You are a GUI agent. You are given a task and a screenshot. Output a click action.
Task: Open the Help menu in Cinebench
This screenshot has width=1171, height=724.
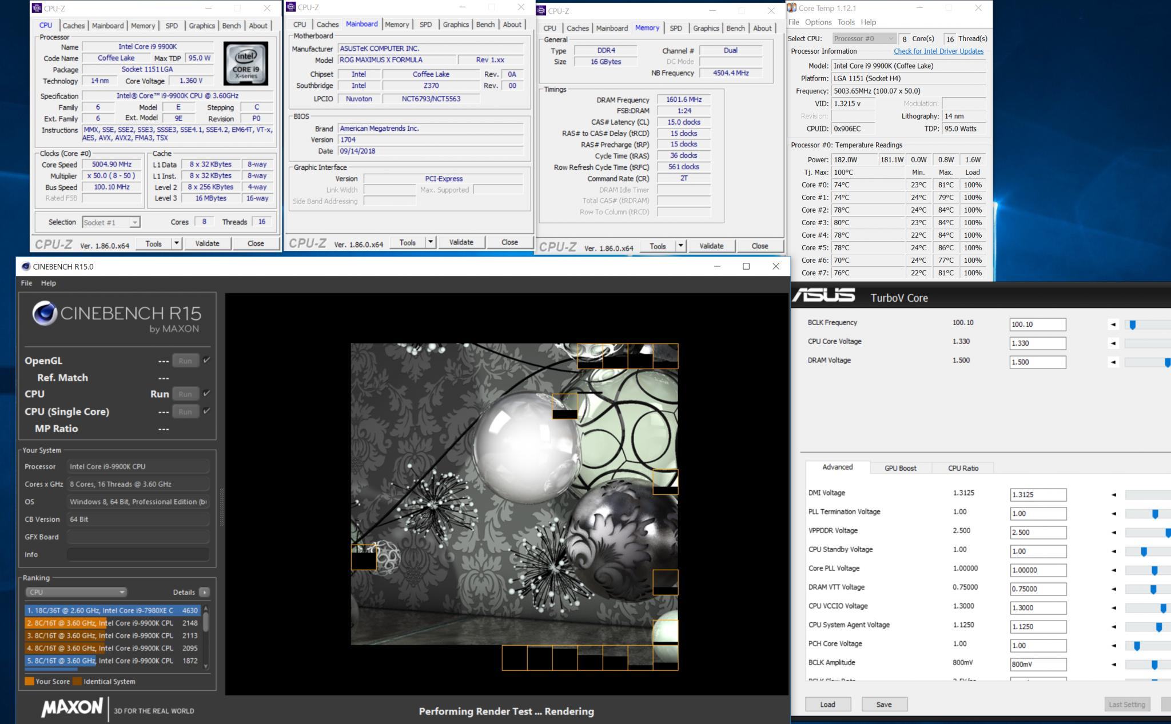49,283
